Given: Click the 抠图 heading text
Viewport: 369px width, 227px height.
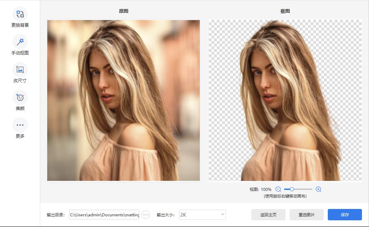Looking at the screenshot, I should pos(285,11).
